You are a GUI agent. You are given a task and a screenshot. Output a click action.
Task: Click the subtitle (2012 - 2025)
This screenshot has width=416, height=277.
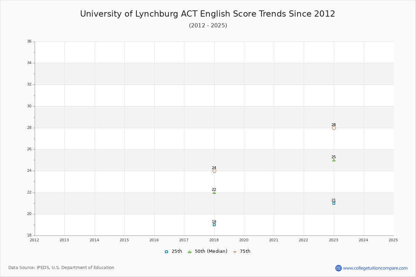(208, 25)
